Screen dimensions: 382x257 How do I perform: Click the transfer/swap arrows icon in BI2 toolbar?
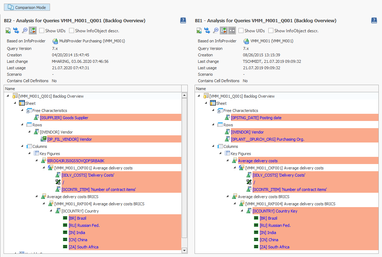click(x=16, y=31)
